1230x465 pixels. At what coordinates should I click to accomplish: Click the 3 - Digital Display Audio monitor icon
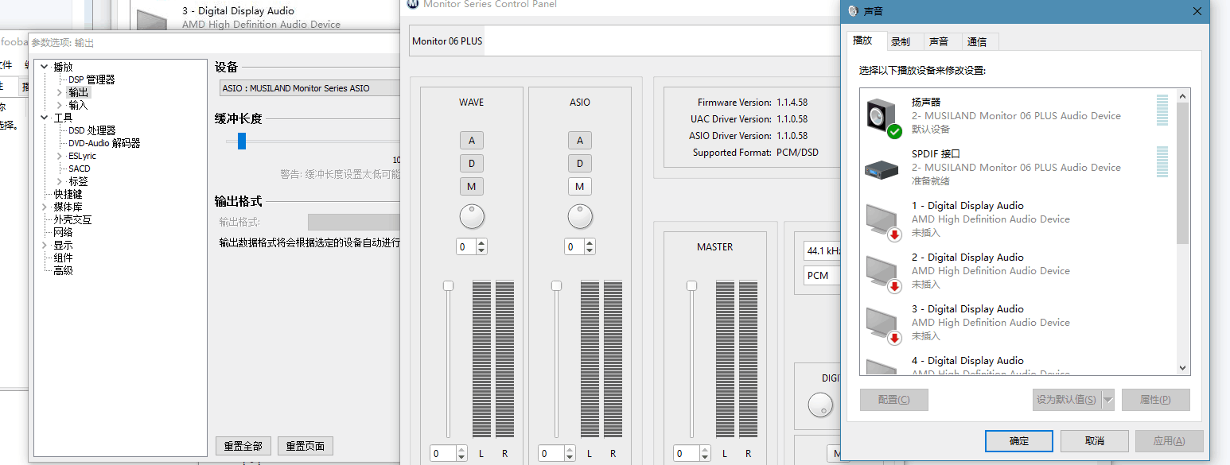tap(882, 324)
